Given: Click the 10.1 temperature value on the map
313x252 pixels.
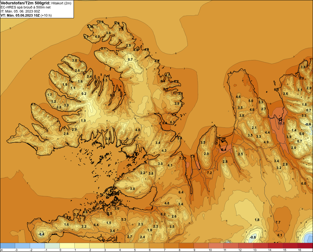Looking at the screenshot, I should click(281, 123).
